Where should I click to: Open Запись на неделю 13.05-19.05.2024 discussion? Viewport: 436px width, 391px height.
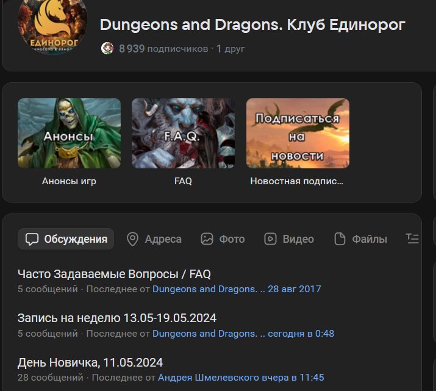[x=117, y=318]
